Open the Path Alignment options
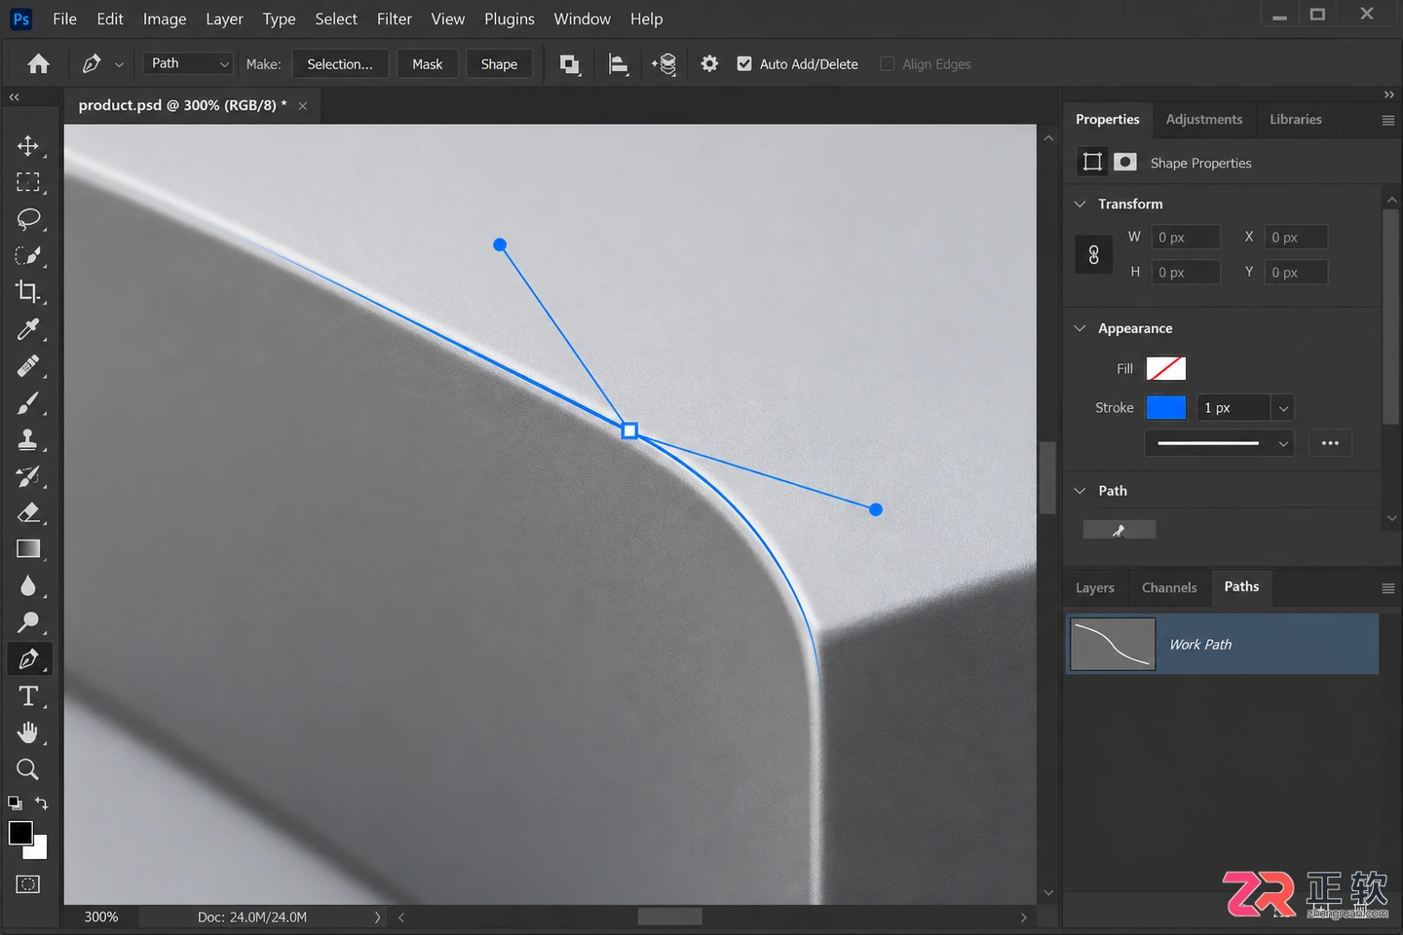Viewport: 1403px width, 935px height. click(618, 64)
